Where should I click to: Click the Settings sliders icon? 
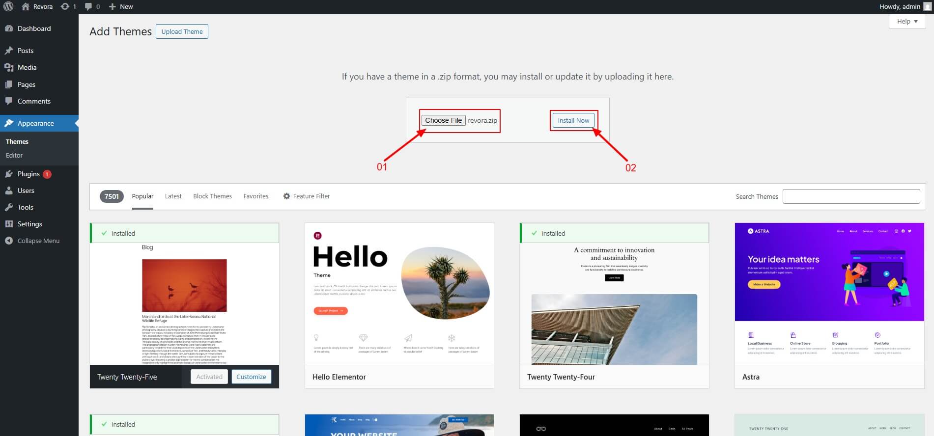(9, 224)
